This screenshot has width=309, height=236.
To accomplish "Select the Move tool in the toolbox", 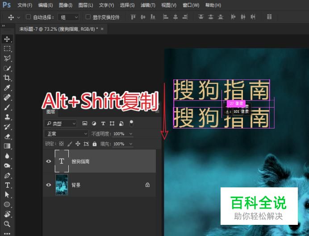I will coord(7,39).
